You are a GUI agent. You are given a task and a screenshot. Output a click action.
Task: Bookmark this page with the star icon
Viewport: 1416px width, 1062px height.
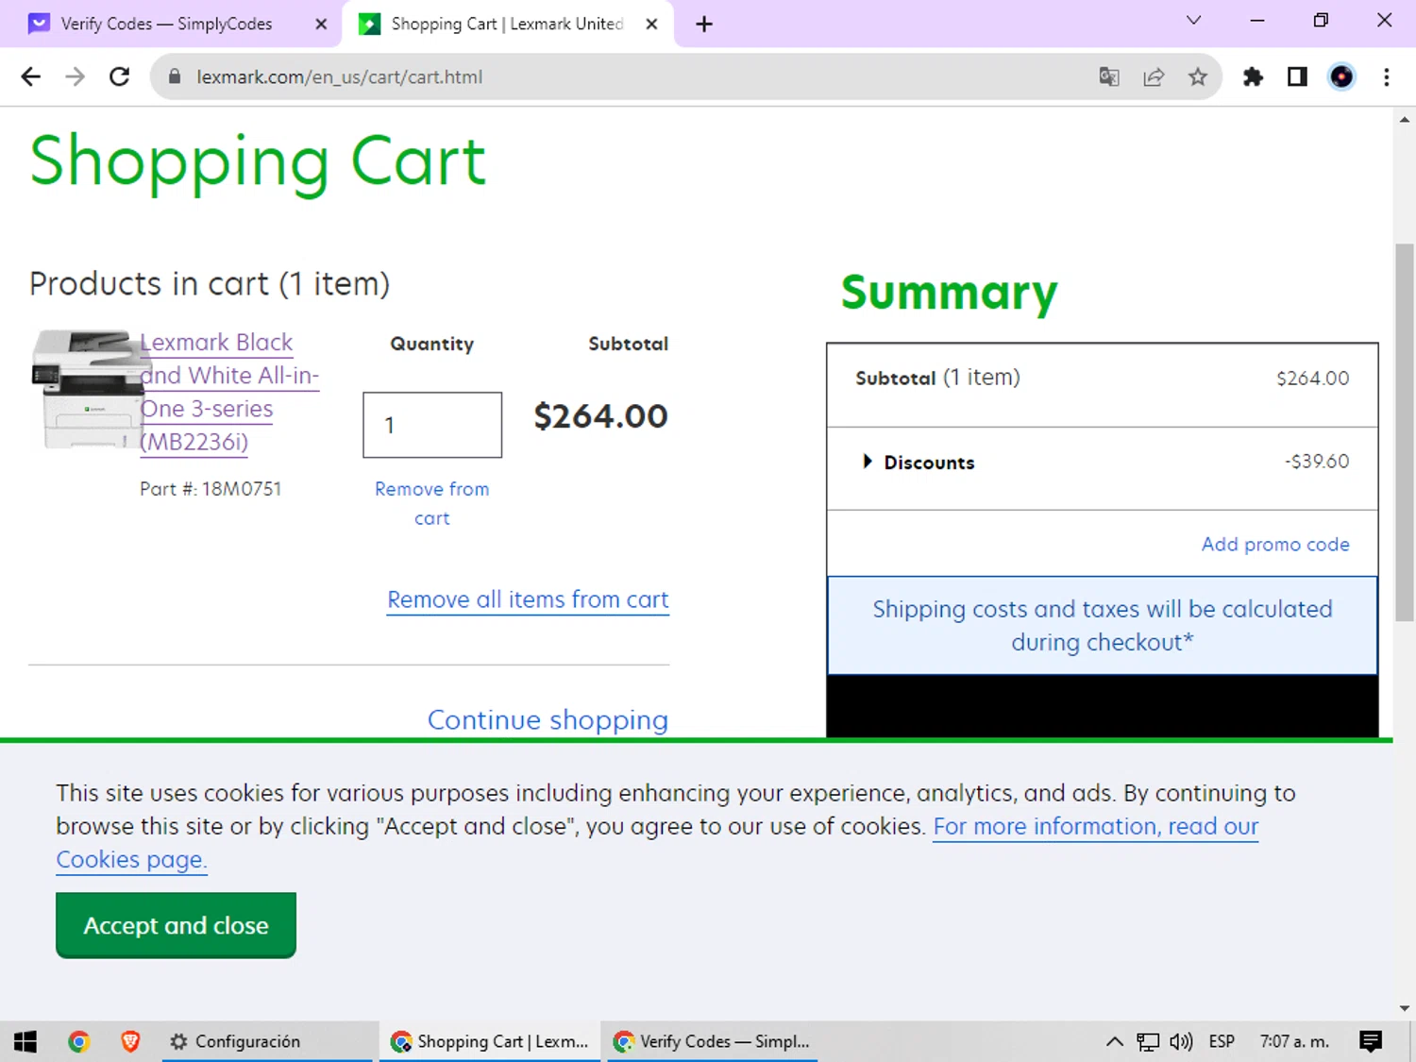(x=1198, y=76)
